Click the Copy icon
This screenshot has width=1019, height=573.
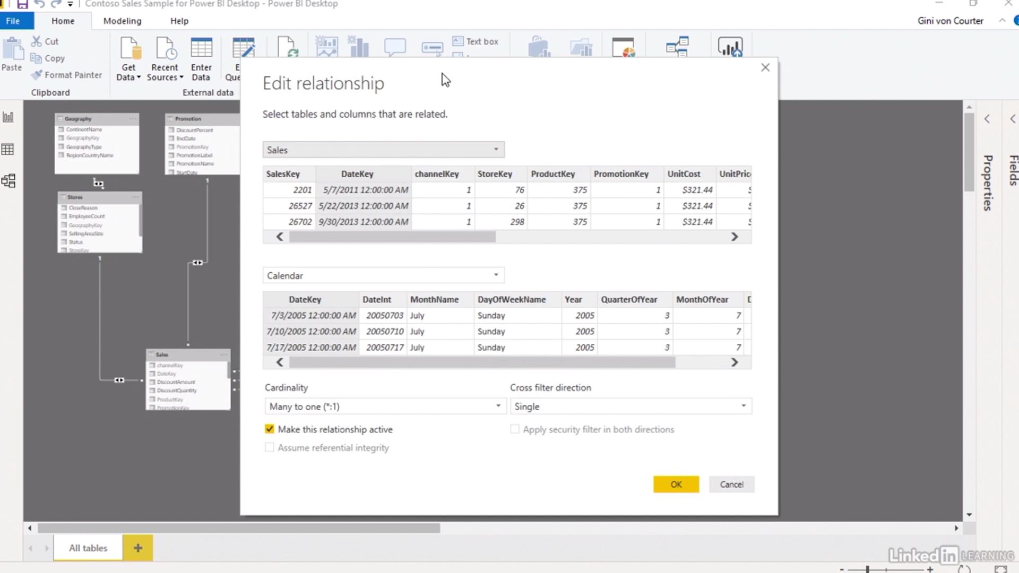pyautogui.click(x=36, y=58)
